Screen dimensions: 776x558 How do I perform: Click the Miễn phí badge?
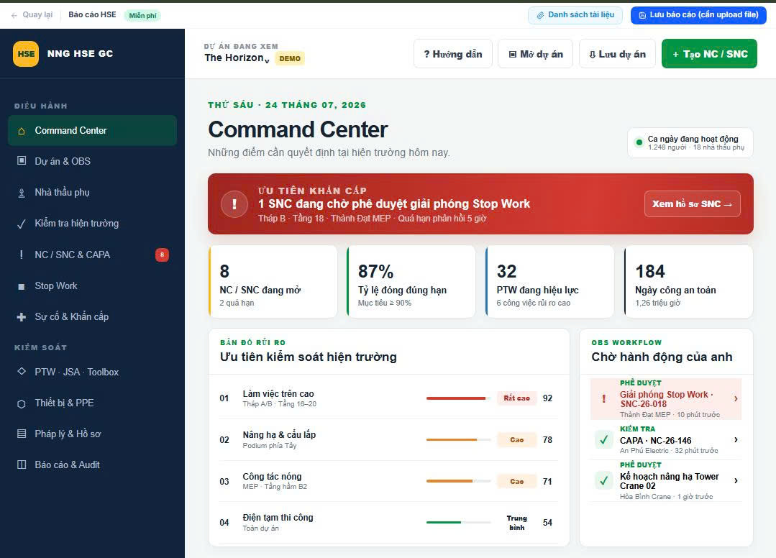[x=142, y=15]
